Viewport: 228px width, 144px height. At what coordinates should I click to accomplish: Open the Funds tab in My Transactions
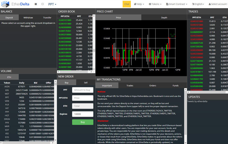point(176,85)
